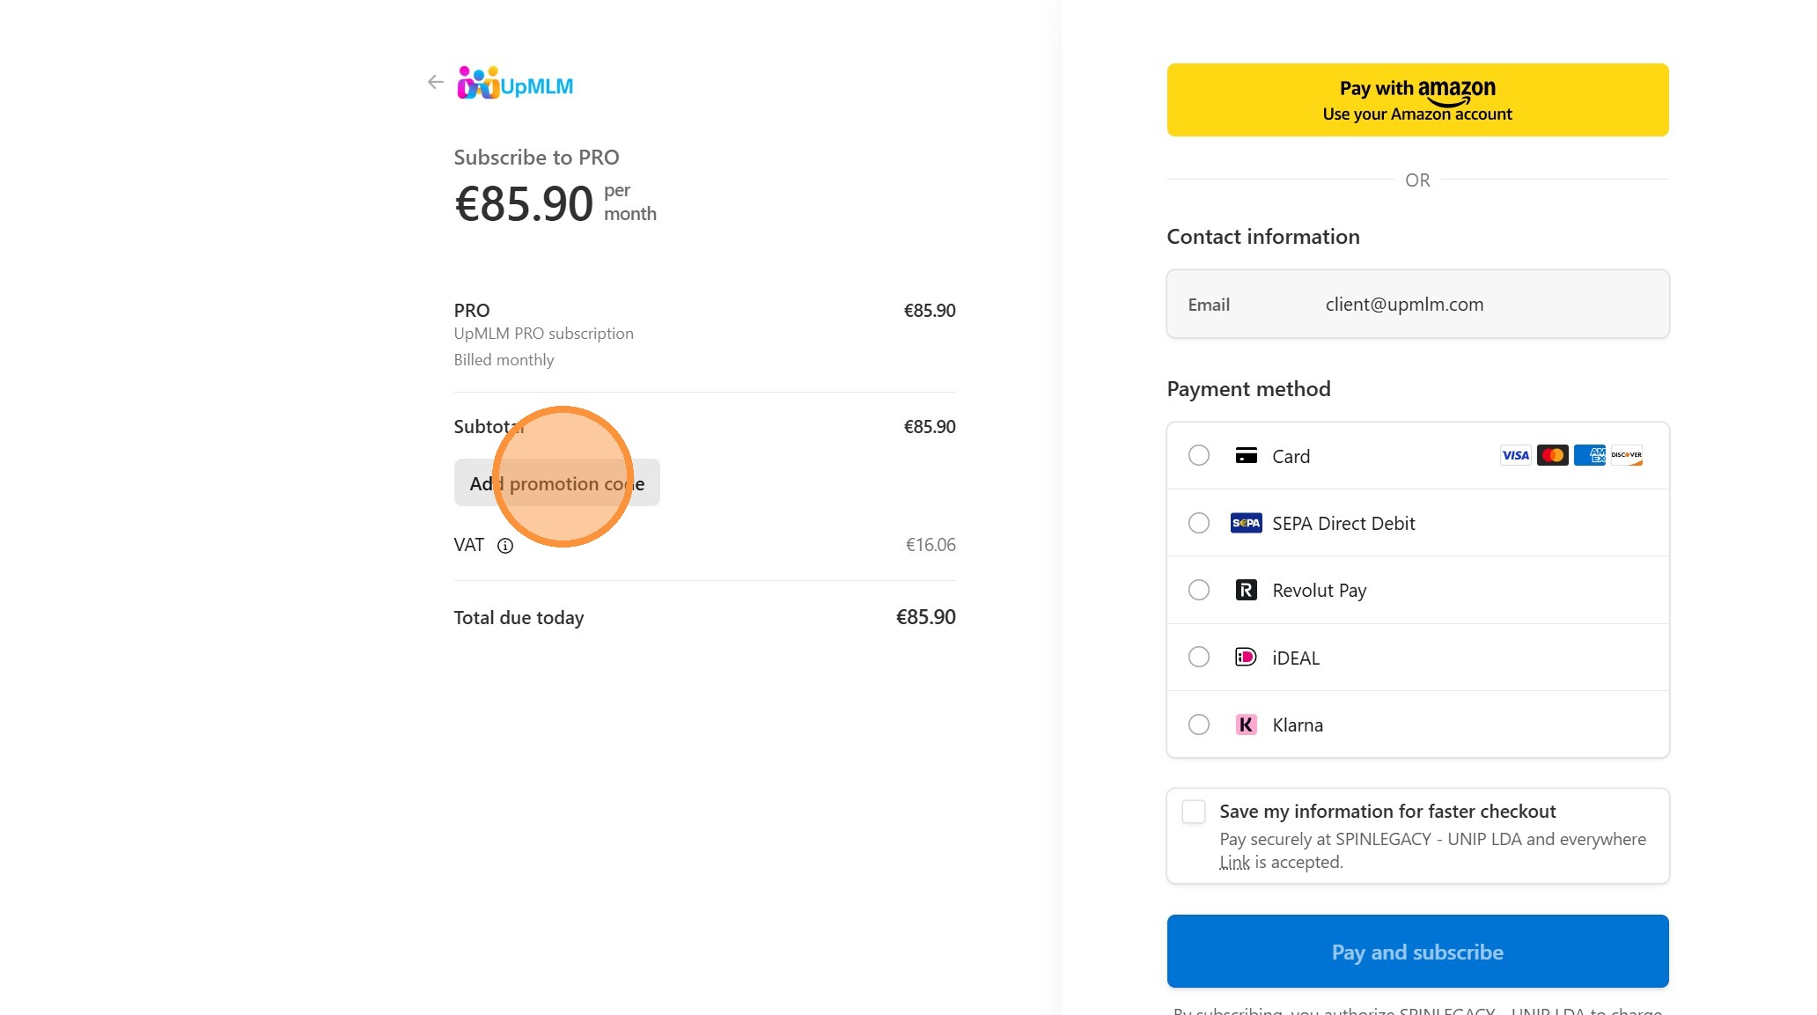The height and width of the screenshot is (1015, 1817).
Task: Click the VAT info icon
Action: [505, 546]
